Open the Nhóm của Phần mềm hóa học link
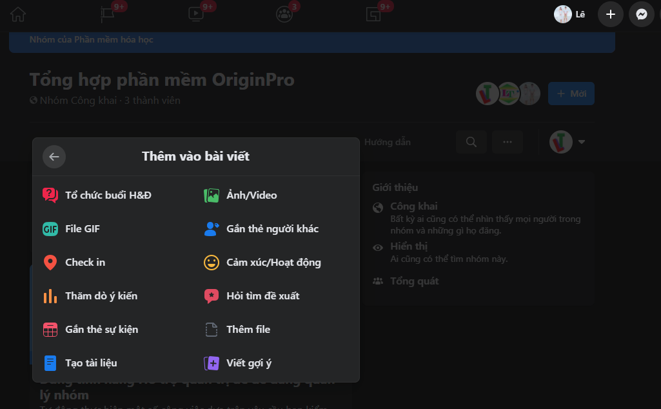661x409 pixels. click(91, 39)
